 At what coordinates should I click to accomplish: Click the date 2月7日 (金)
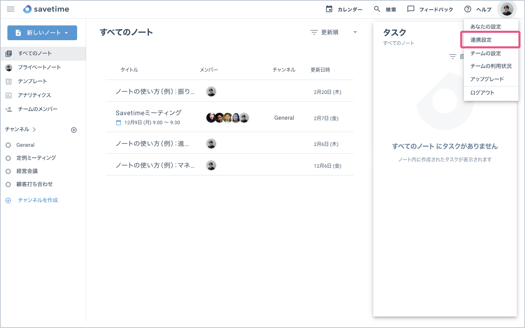(326, 118)
